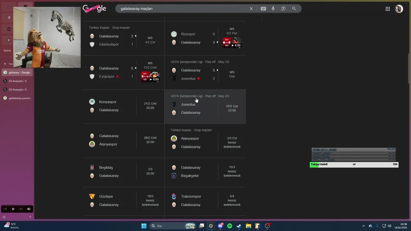Open Google Lens image search
Screen dimensions: 411x231
283,9
